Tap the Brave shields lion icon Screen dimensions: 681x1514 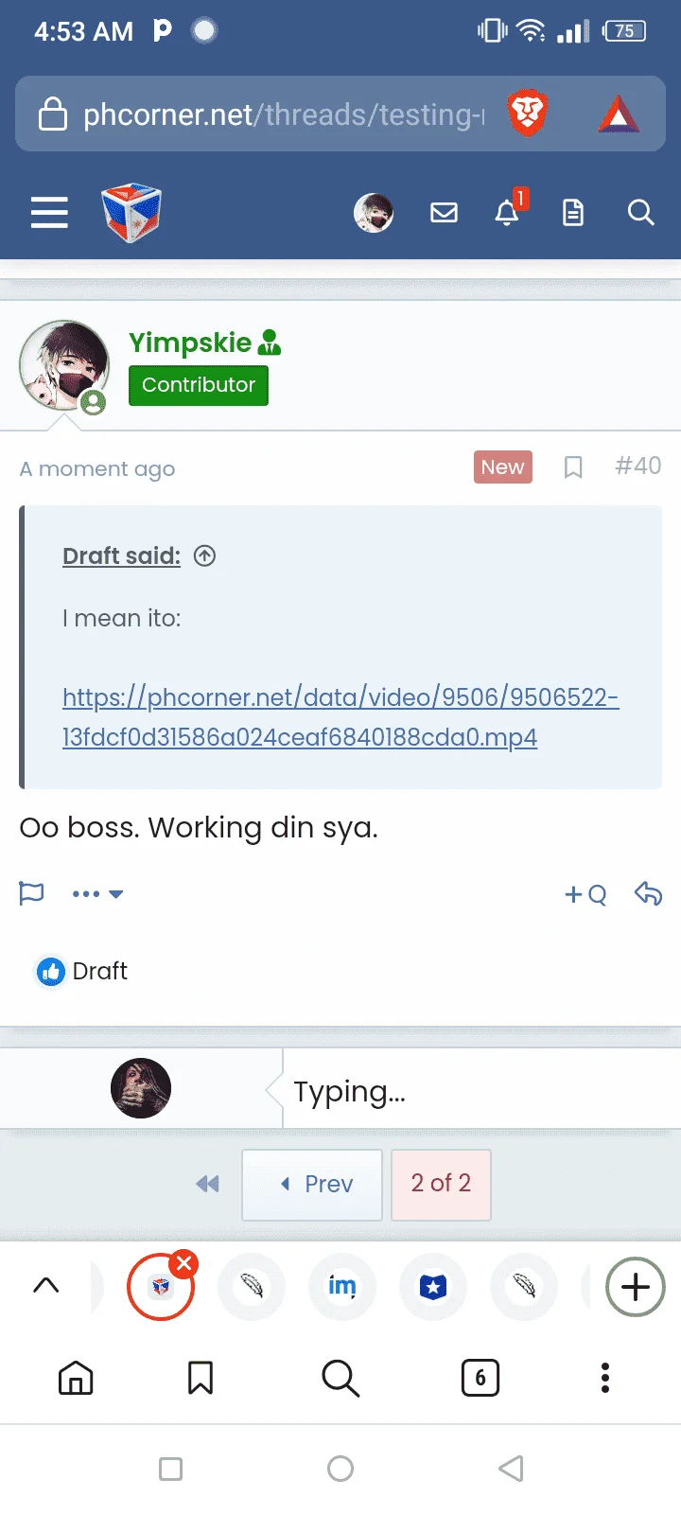click(528, 114)
